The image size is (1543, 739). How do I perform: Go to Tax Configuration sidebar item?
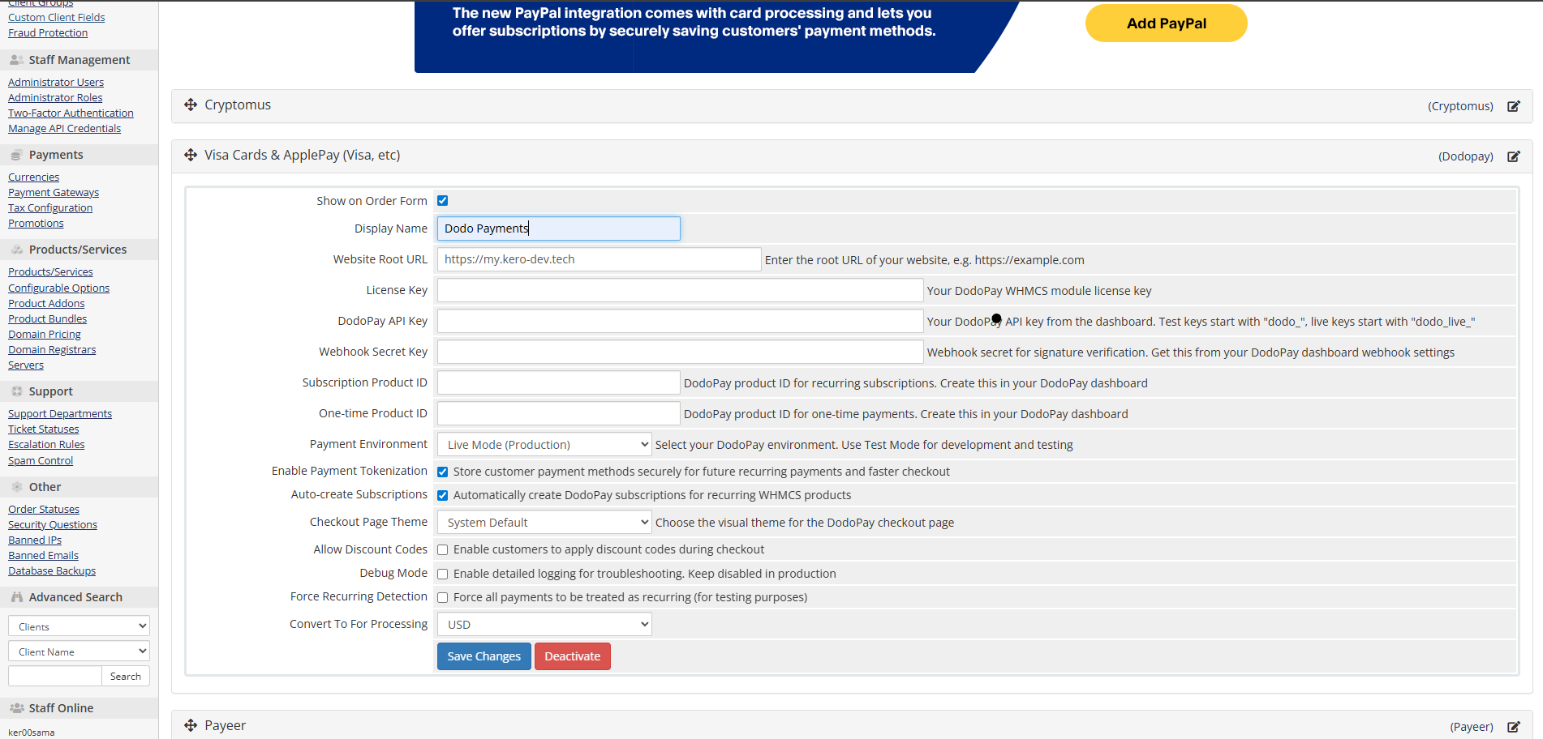[x=50, y=208]
